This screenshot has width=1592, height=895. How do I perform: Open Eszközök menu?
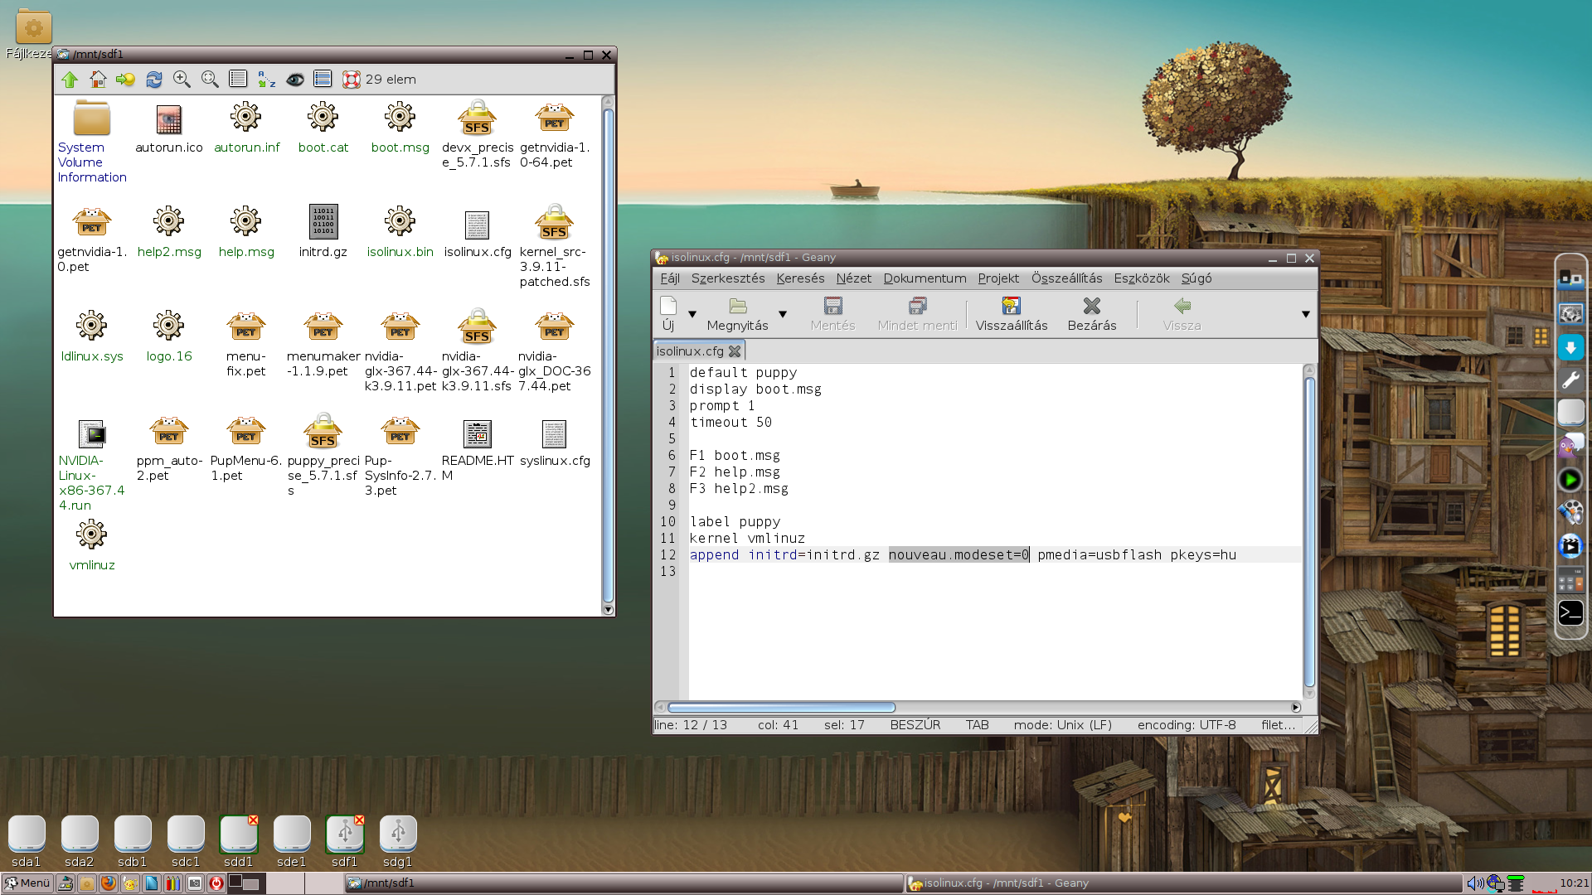(1142, 278)
